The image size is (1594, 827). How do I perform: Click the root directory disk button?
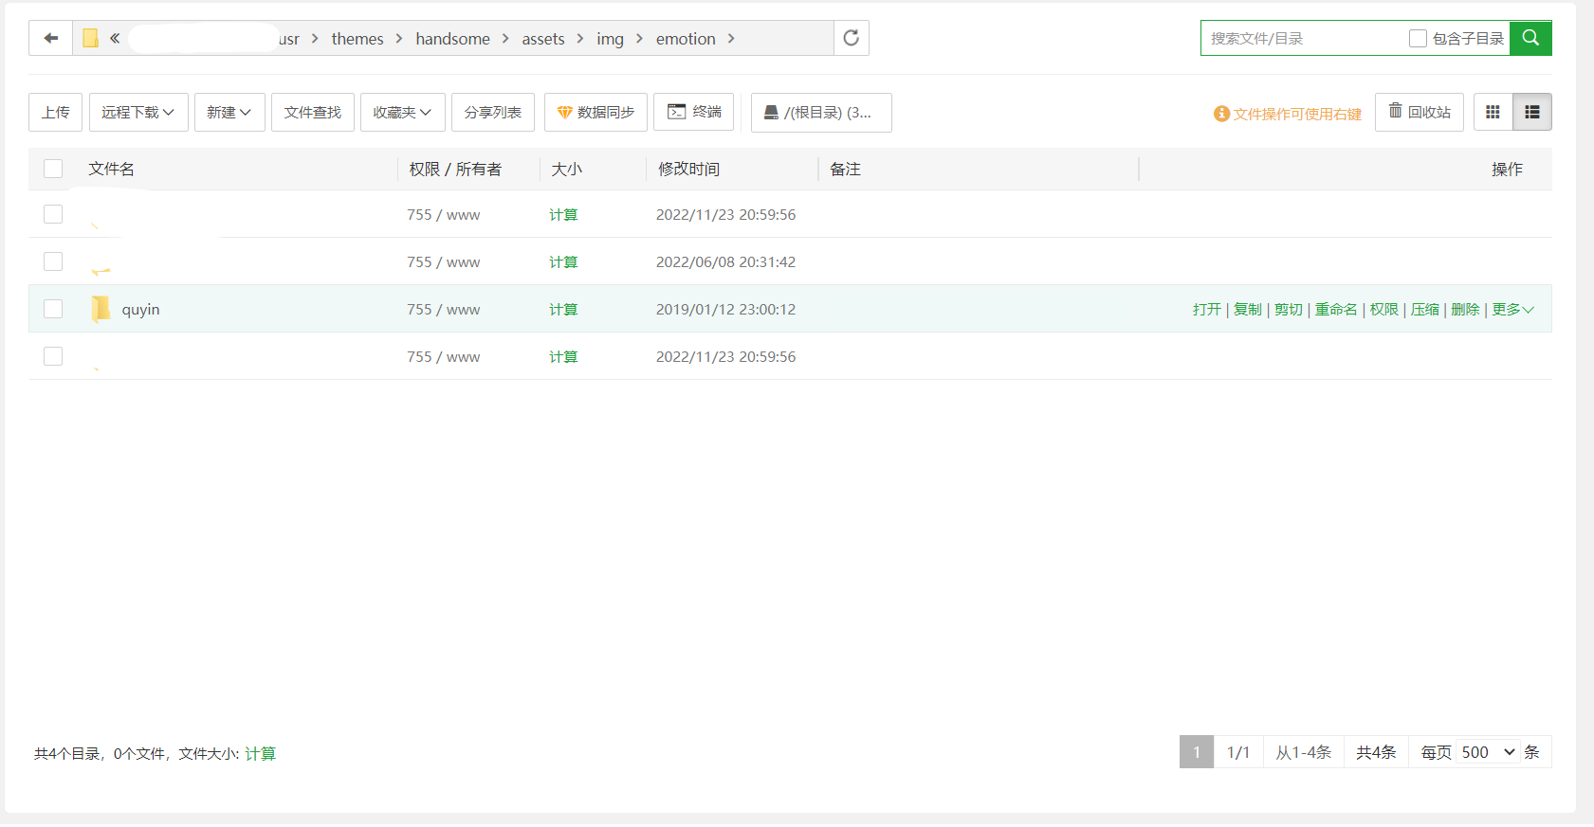(821, 112)
